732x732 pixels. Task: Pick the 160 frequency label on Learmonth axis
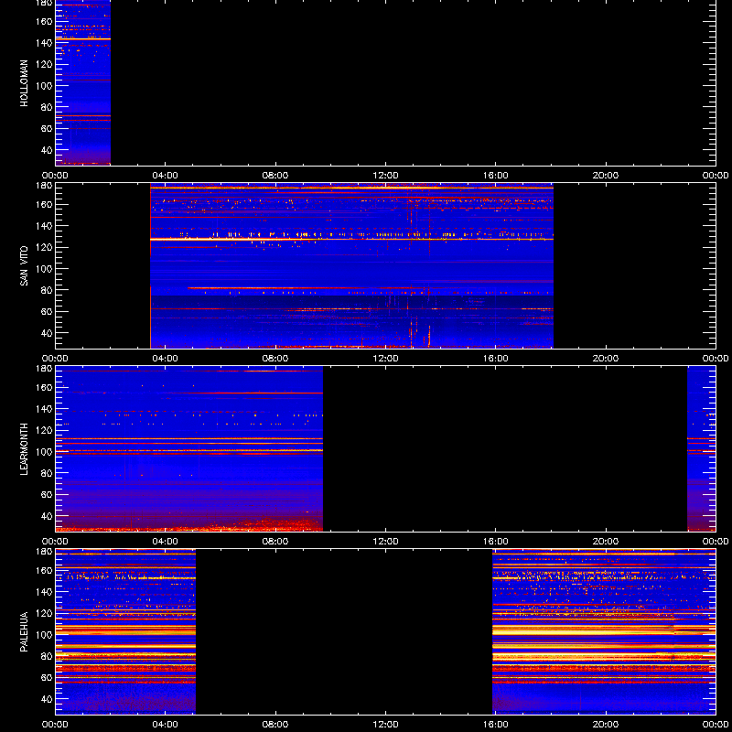pyautogui.click(x=44, y=387)
